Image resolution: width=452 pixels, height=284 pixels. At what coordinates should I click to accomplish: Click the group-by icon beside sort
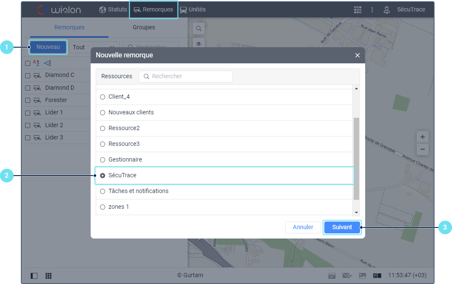(x=47, y=63)
